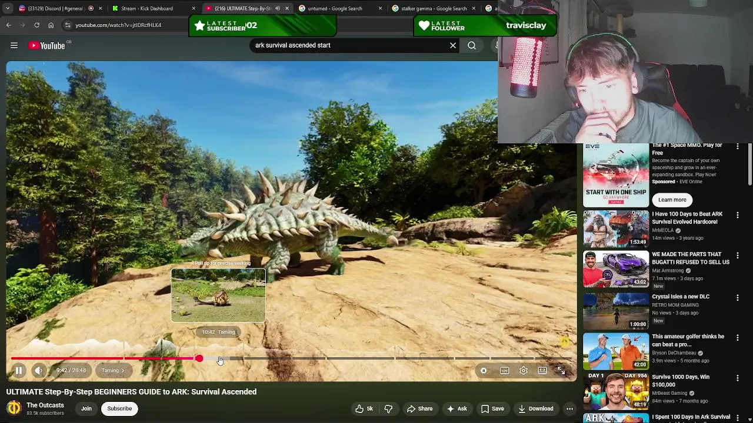Like the video (5k)

(364, 409)
